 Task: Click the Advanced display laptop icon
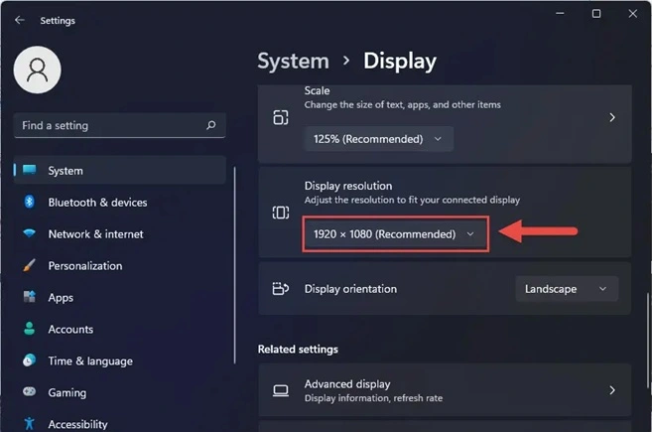(x=280, y=390)
